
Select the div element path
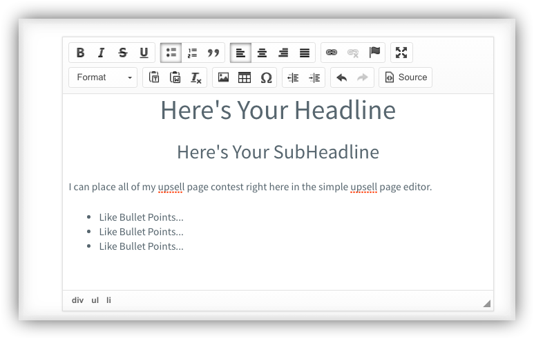77,300
